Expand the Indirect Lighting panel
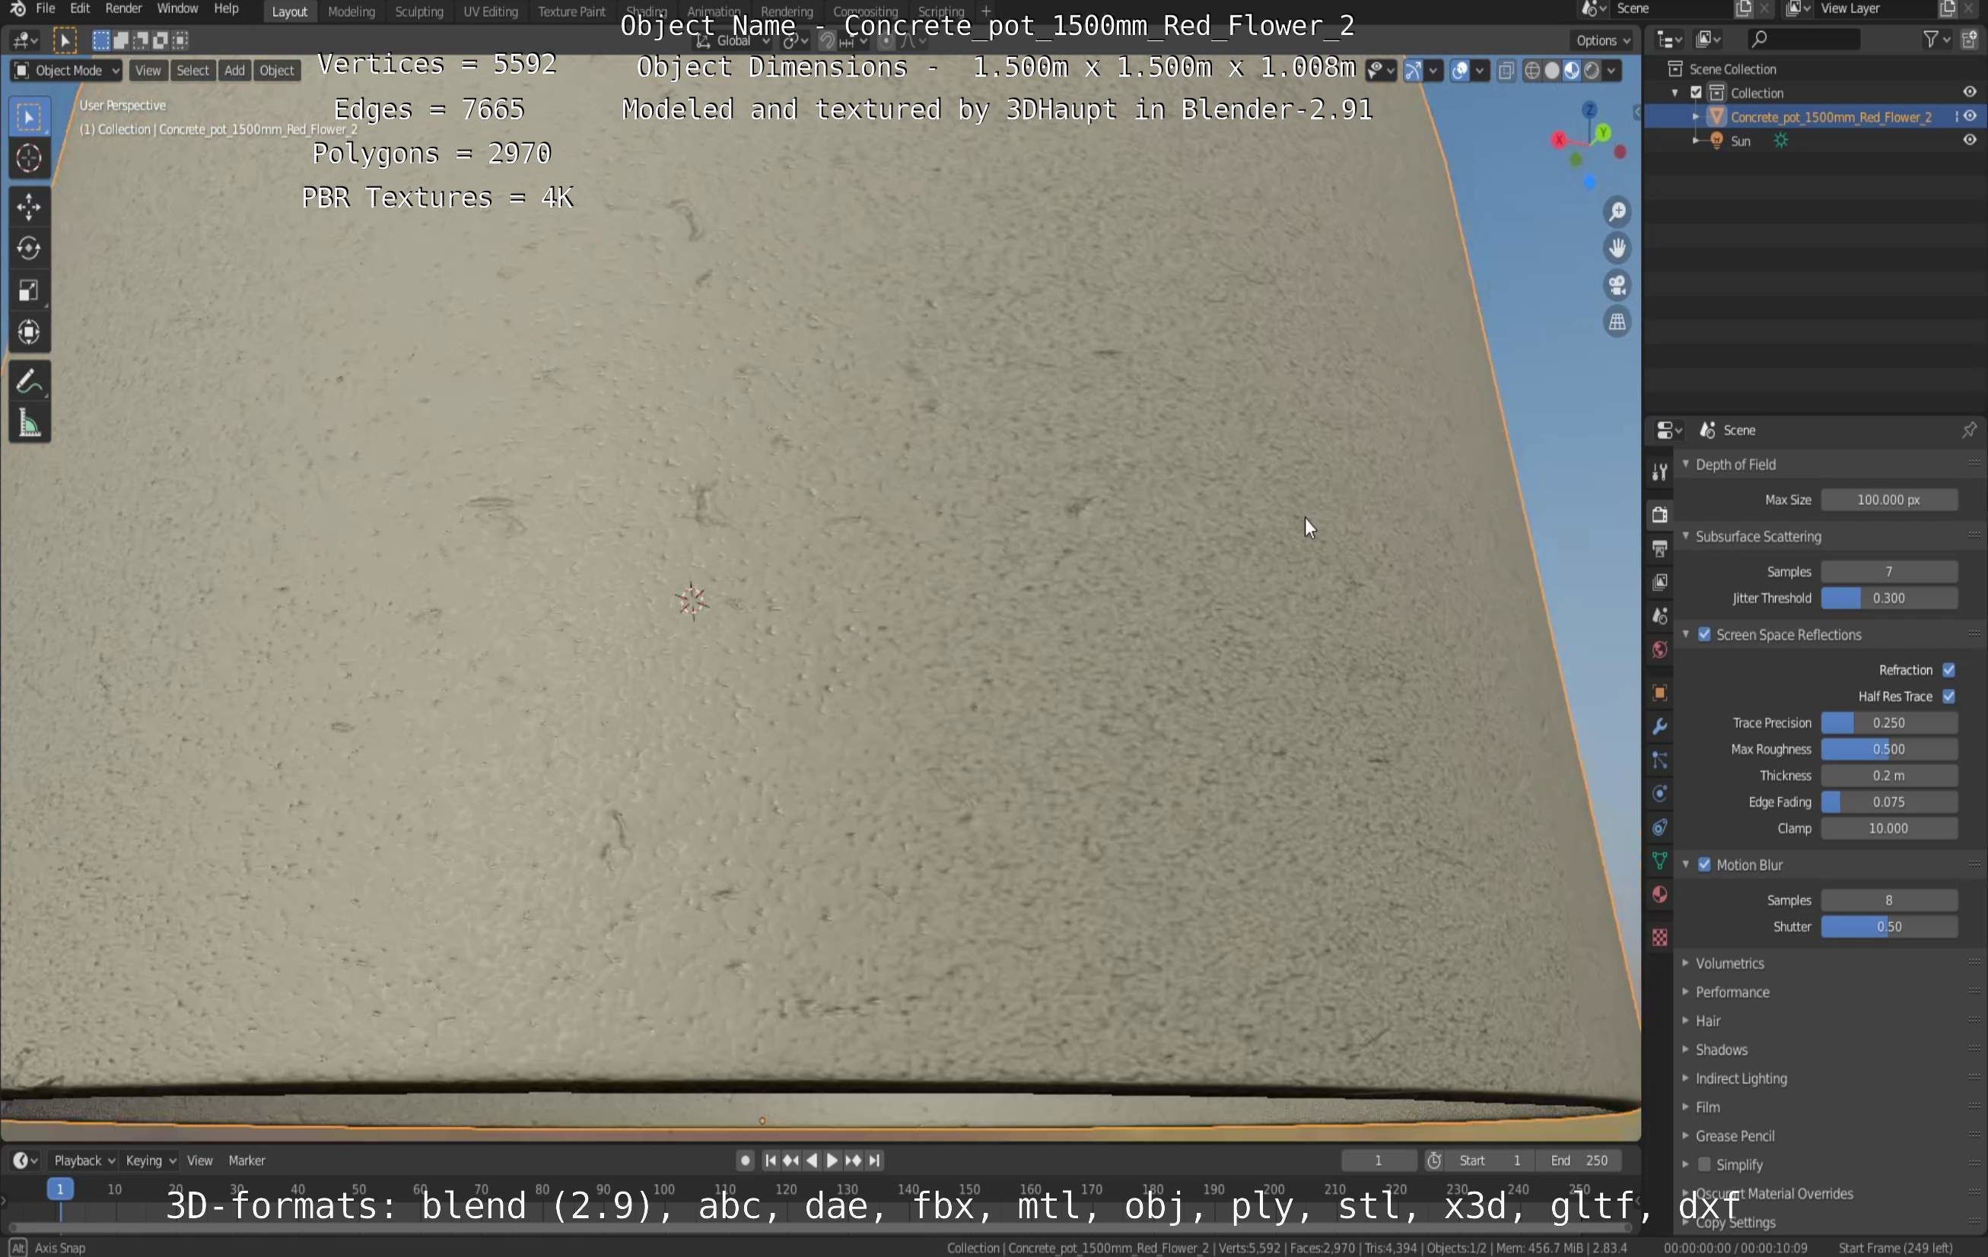 1686,1078
